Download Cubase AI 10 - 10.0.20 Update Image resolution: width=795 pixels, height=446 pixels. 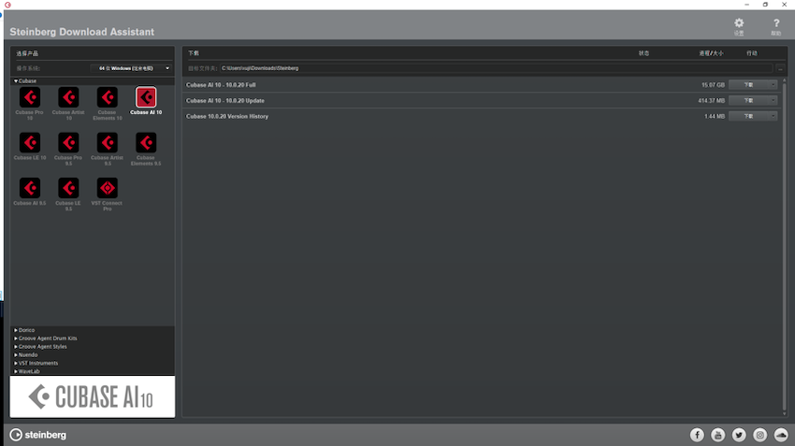[753, 100]
